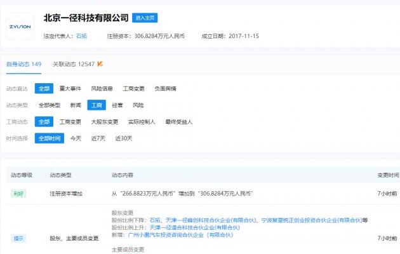Screen dimensions: 400x254
Task: Switch to 关联动态 12547 tab
Action: pos(74,64)
